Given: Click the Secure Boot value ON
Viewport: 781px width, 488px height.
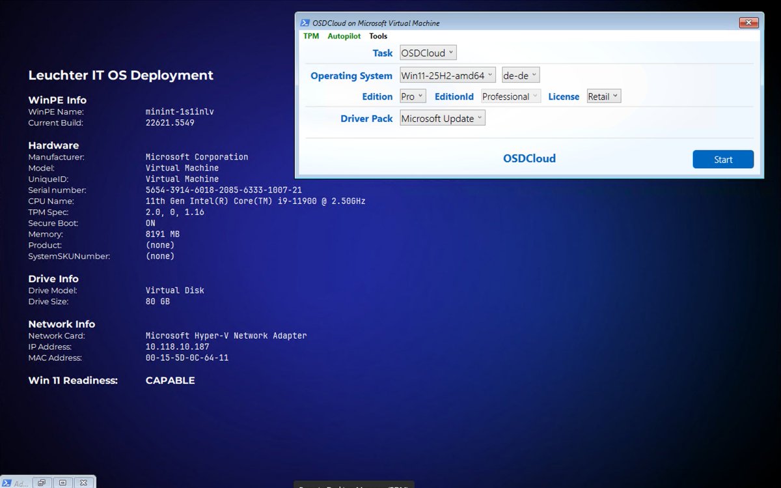Looking at the screenshot, I should 150,223.
